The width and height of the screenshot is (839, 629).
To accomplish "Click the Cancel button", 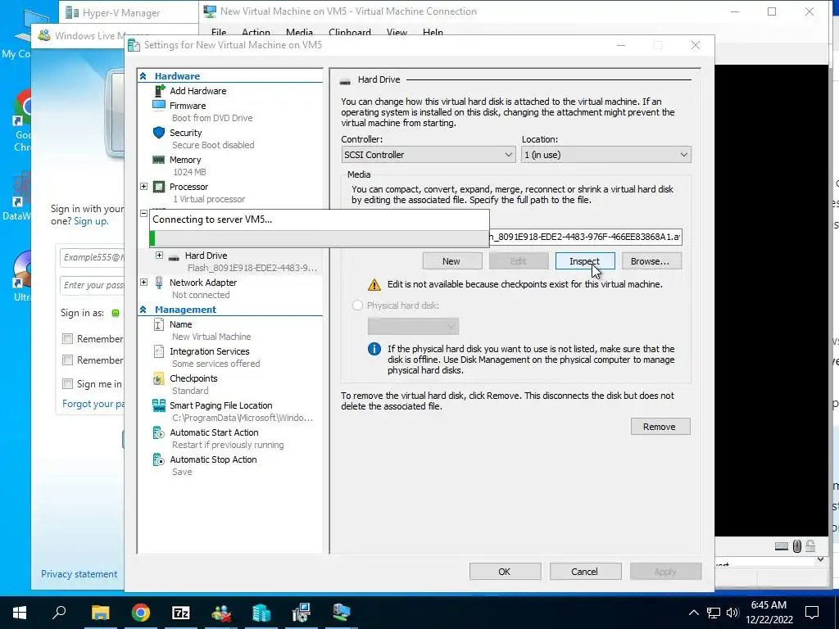I will (585, 571).
